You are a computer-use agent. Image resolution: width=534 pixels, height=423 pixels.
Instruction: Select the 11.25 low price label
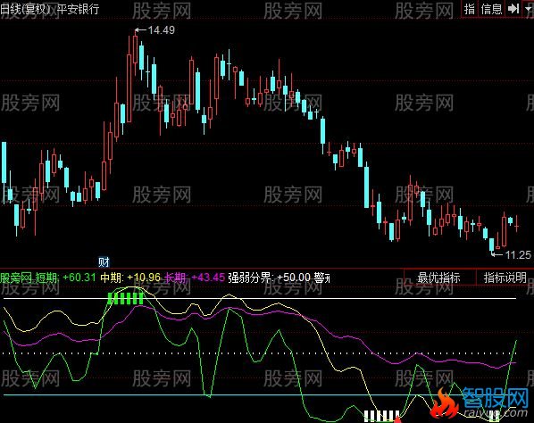pos(518,255)
